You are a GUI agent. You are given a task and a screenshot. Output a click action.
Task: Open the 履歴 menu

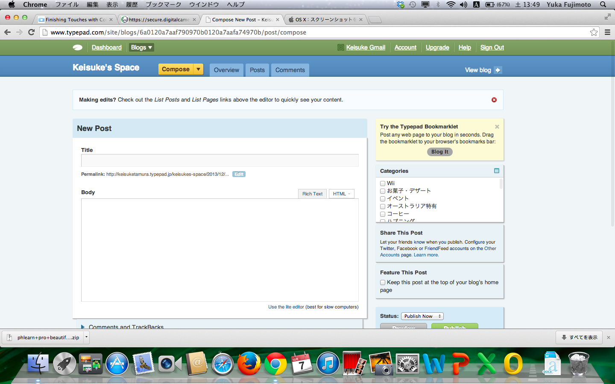coord(132,5)
